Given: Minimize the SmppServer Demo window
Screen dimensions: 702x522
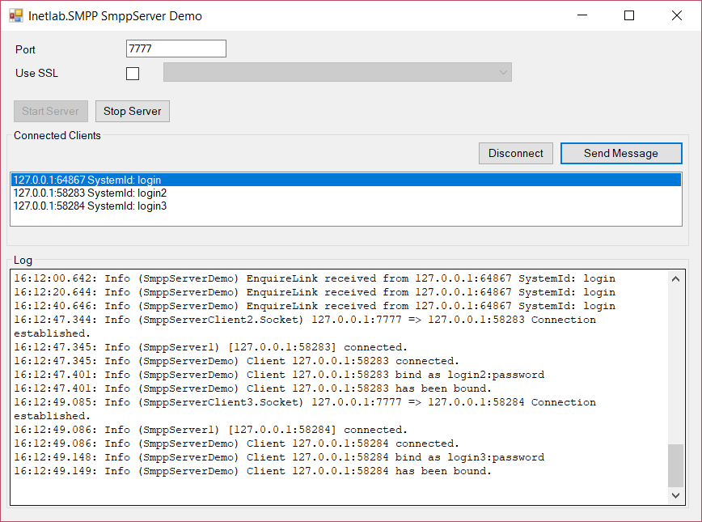Looking at the screenshot, I should [x=582, y=15].
